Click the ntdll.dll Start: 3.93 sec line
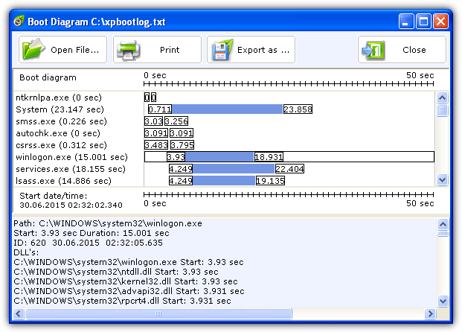462x332 pixels. [116, 272]
